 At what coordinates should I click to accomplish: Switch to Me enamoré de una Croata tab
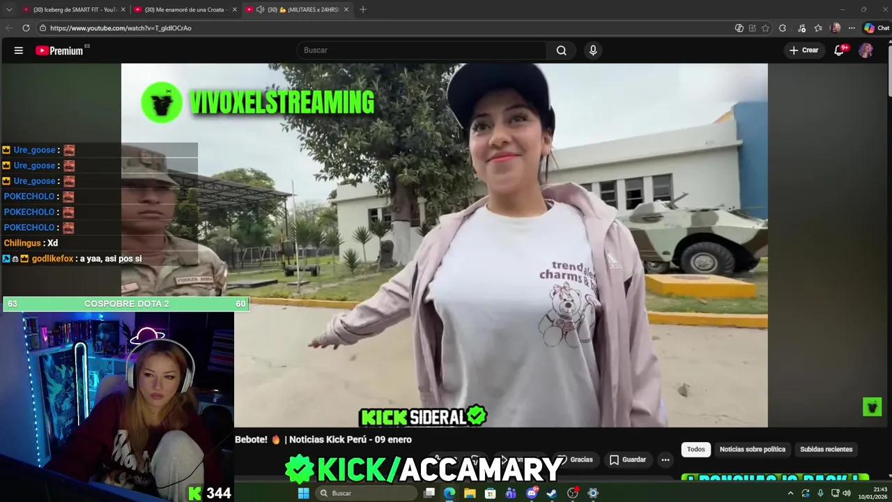[x=185, y=9]
